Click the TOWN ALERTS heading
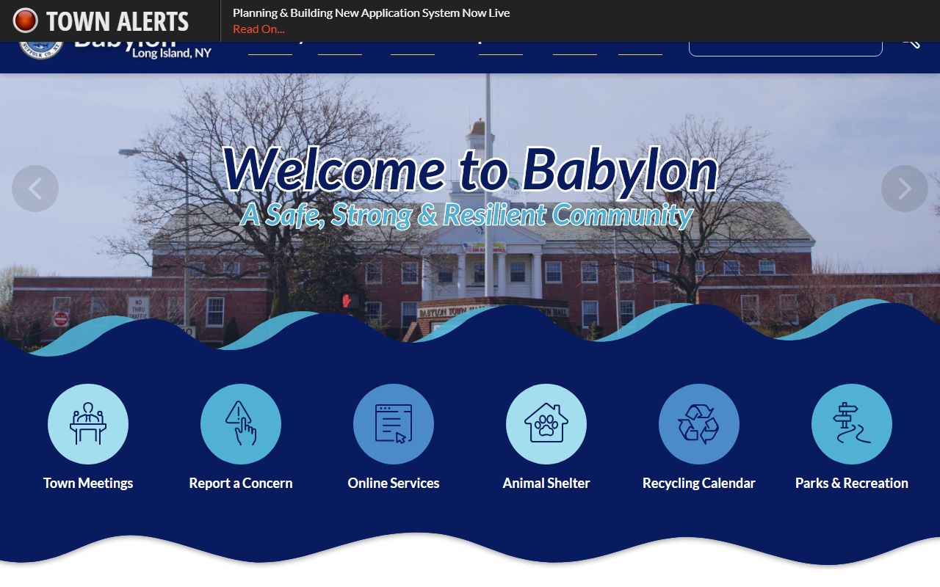 pos(117,21)
